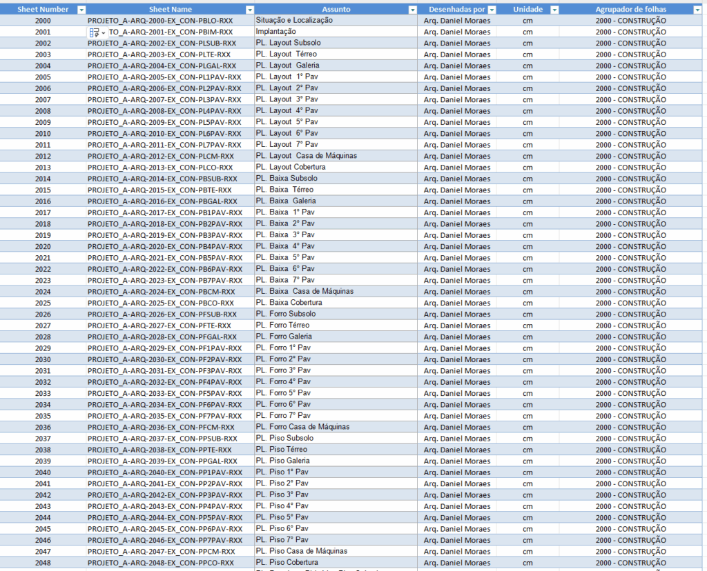This screenshot has height=571, width=707.
Task: Select 2000 - CONSTRUÇÃO in row 2033
Action: [x=631, y=394]
